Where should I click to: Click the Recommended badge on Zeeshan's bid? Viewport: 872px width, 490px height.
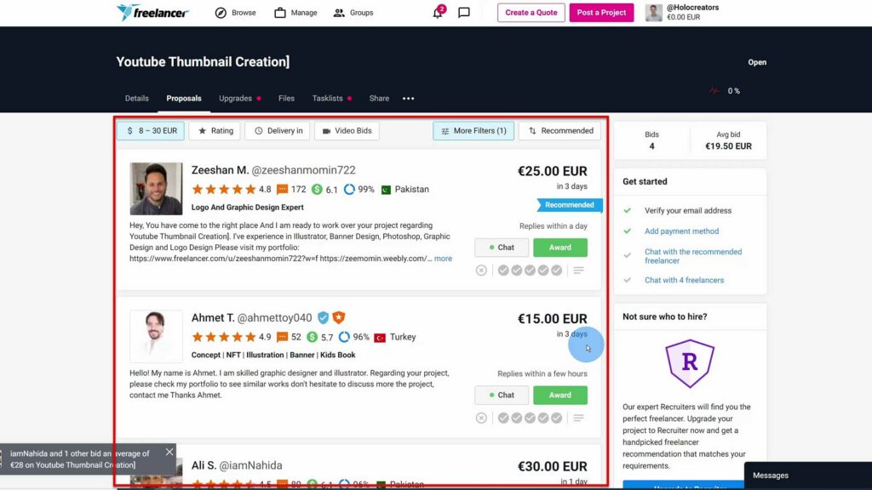coord(568,205)
